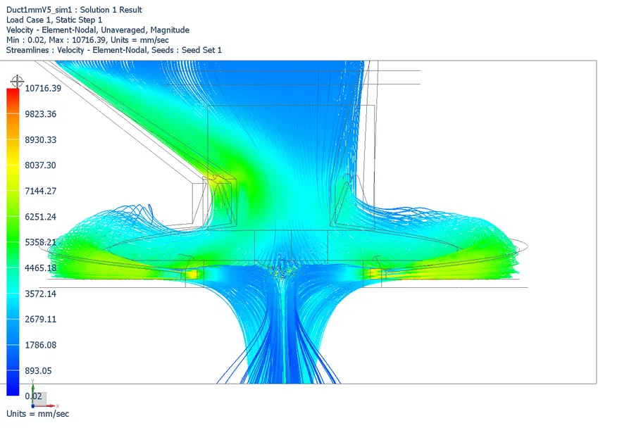Click the 0.02 minimum legend value
Image resolution: width=641 pixels, height=440 pixels.
tap(32, 396)
